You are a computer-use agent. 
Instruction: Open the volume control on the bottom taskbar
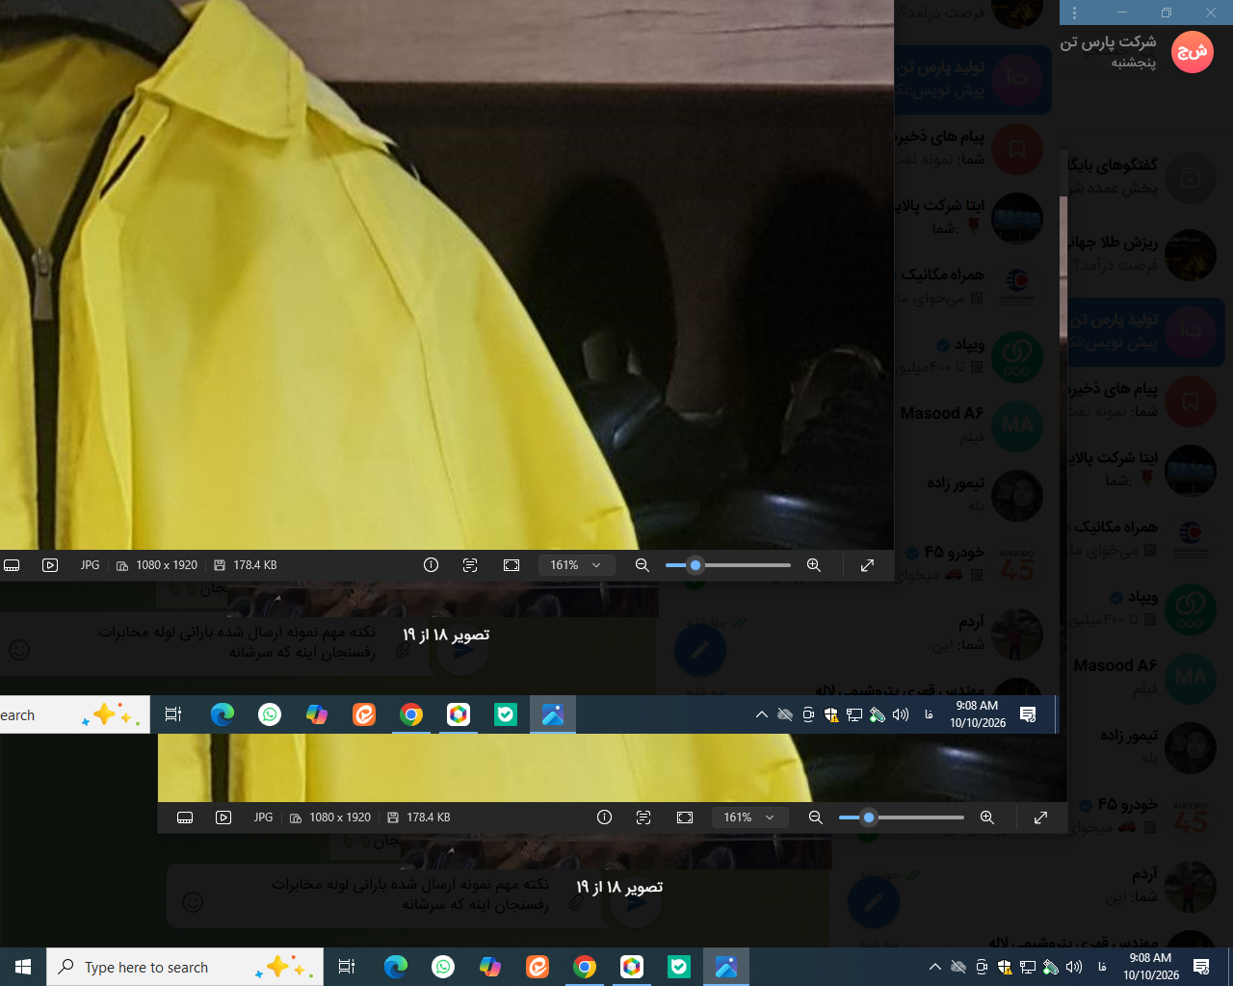pyautogui.click(x=1074, y=967)
